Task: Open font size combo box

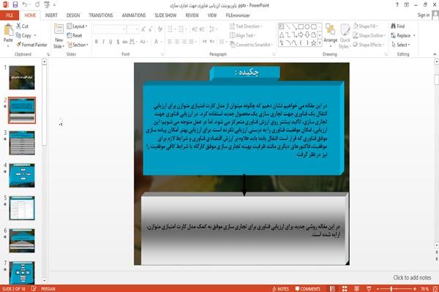Action: pyautogui.click(x=132, y=29)
